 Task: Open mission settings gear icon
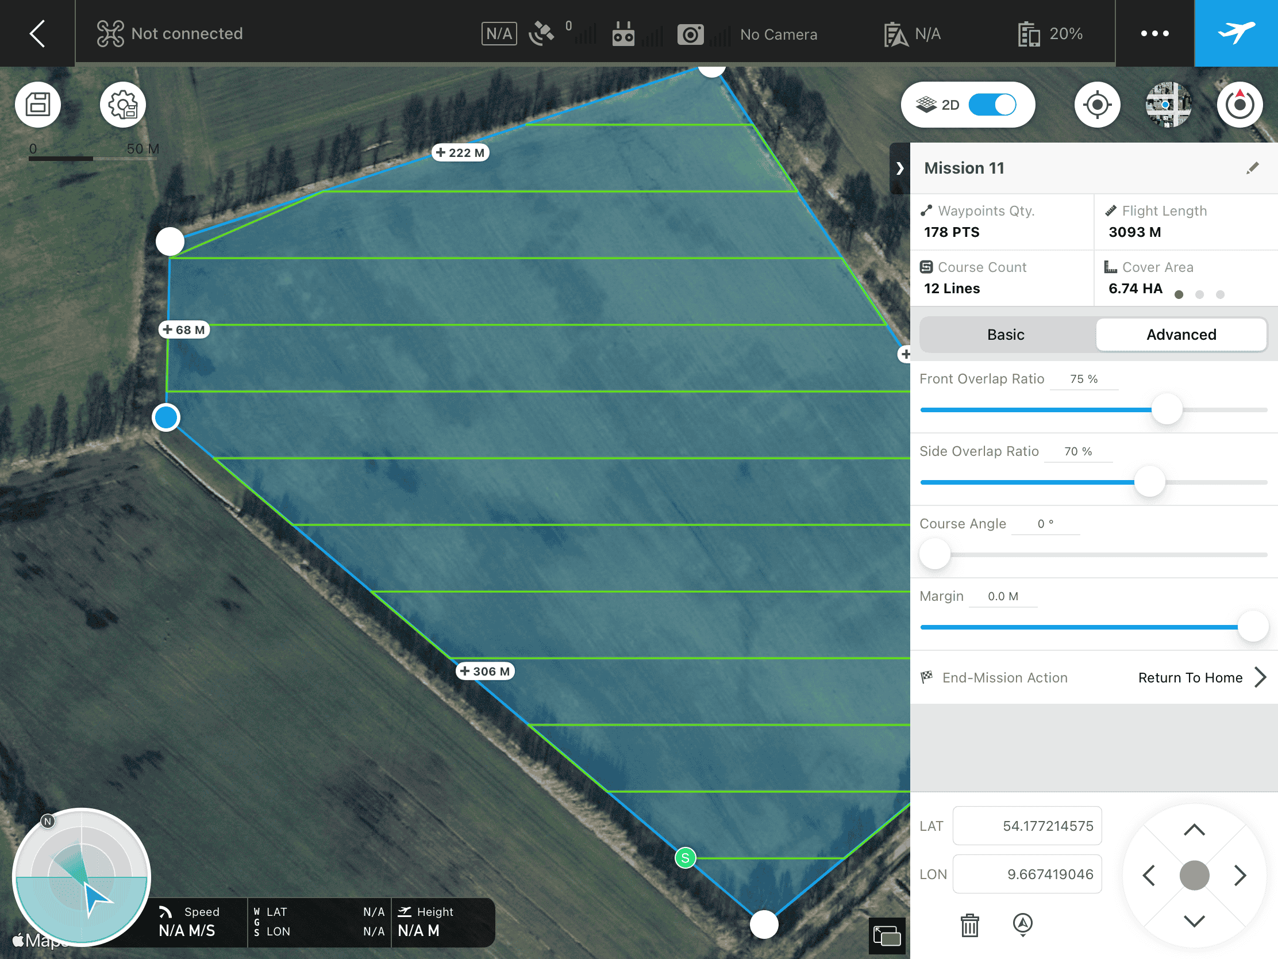pos(122,105)
